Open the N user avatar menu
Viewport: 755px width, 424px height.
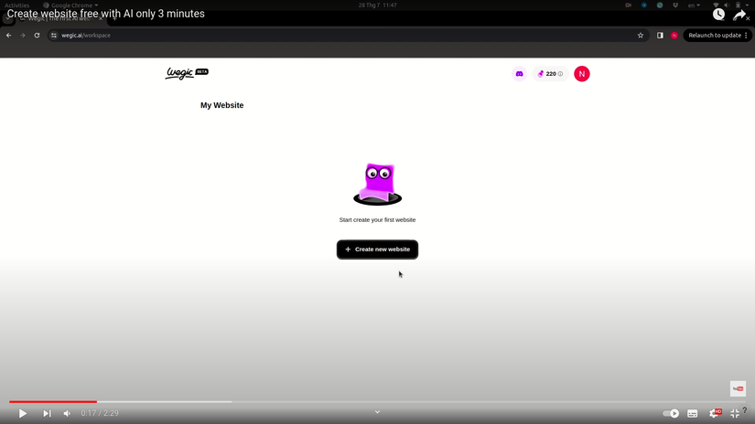click(x=582, y=74)
